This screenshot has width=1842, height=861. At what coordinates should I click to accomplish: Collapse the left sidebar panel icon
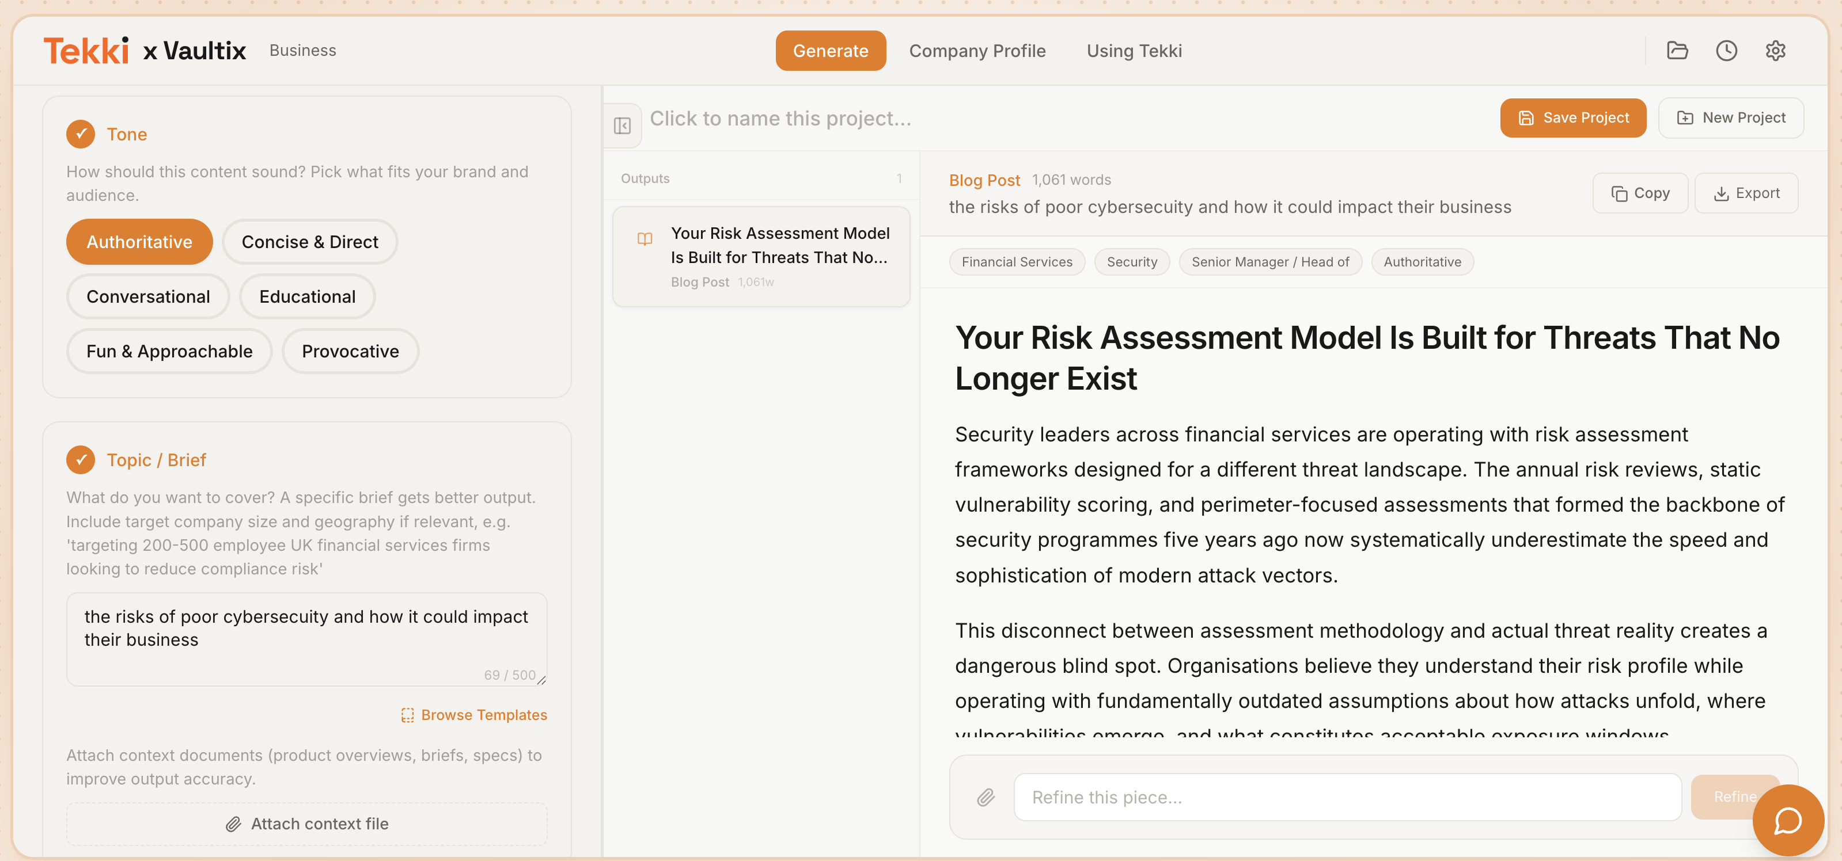(x=622, y=126)
